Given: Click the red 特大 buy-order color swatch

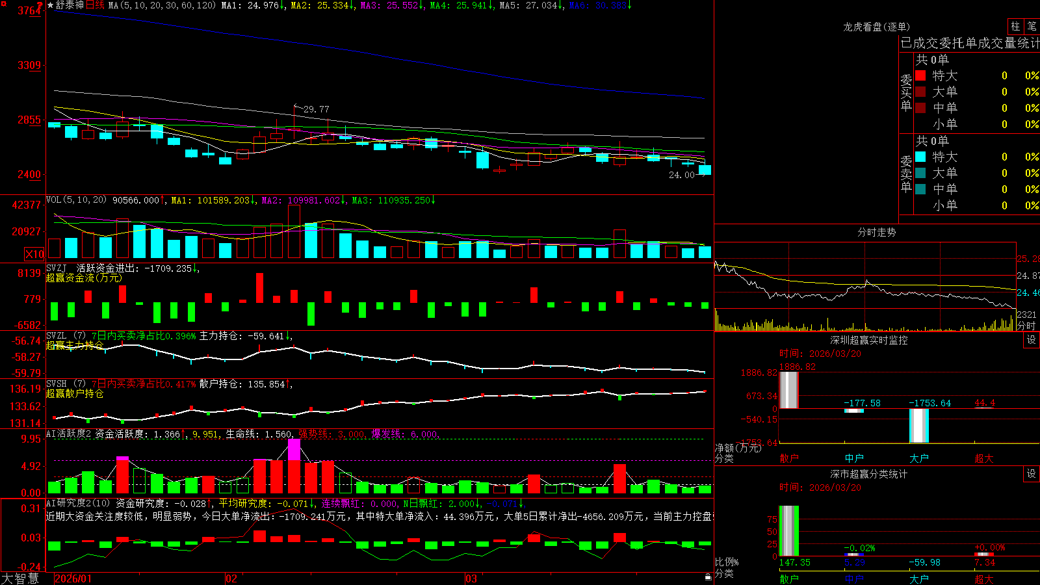Looking at the screenshot, I should pos(920,75).
